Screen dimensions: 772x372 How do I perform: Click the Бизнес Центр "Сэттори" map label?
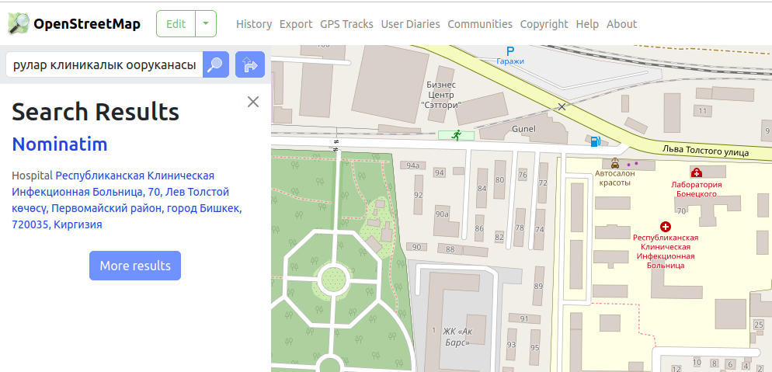[x=441, y=95]
